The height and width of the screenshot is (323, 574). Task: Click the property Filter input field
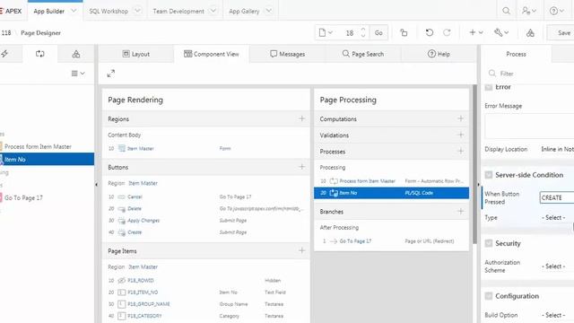click(x=535, y=74)
